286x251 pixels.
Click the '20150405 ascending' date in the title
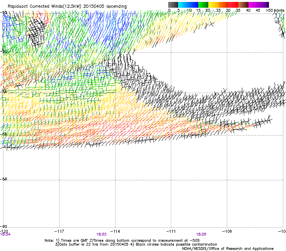point(105,7)
